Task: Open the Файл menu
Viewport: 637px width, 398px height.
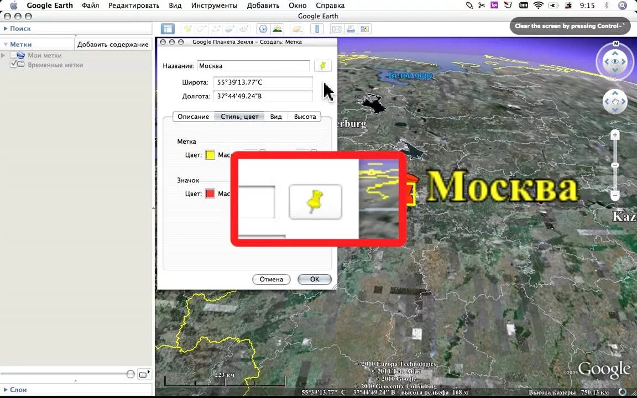Action: (90, 6)
